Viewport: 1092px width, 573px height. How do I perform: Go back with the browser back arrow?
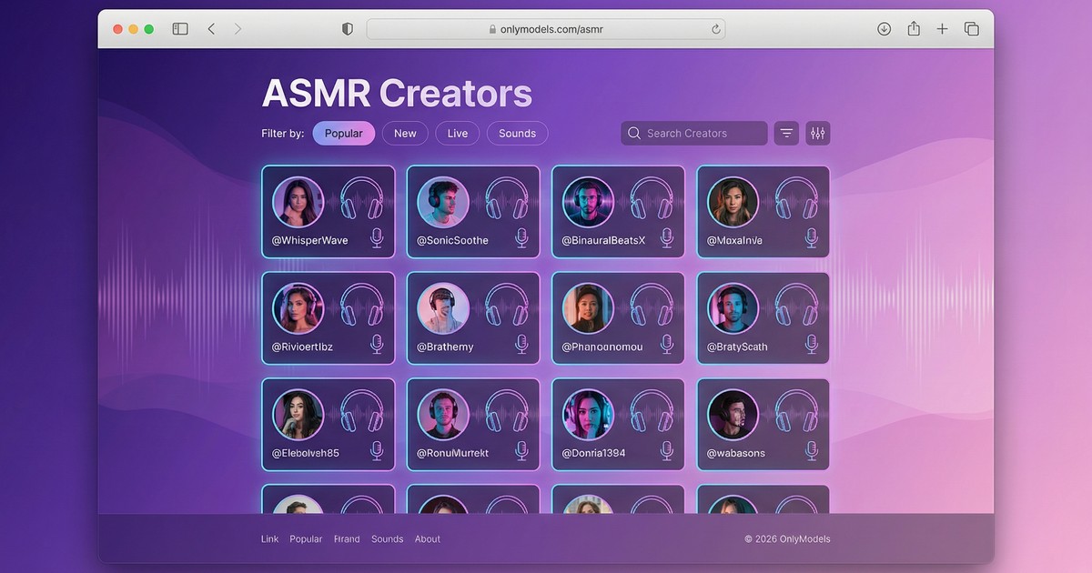[211, 29]
